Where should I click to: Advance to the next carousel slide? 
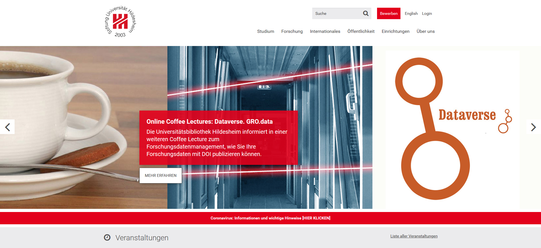pyautogui.click(x=533, y=127)
